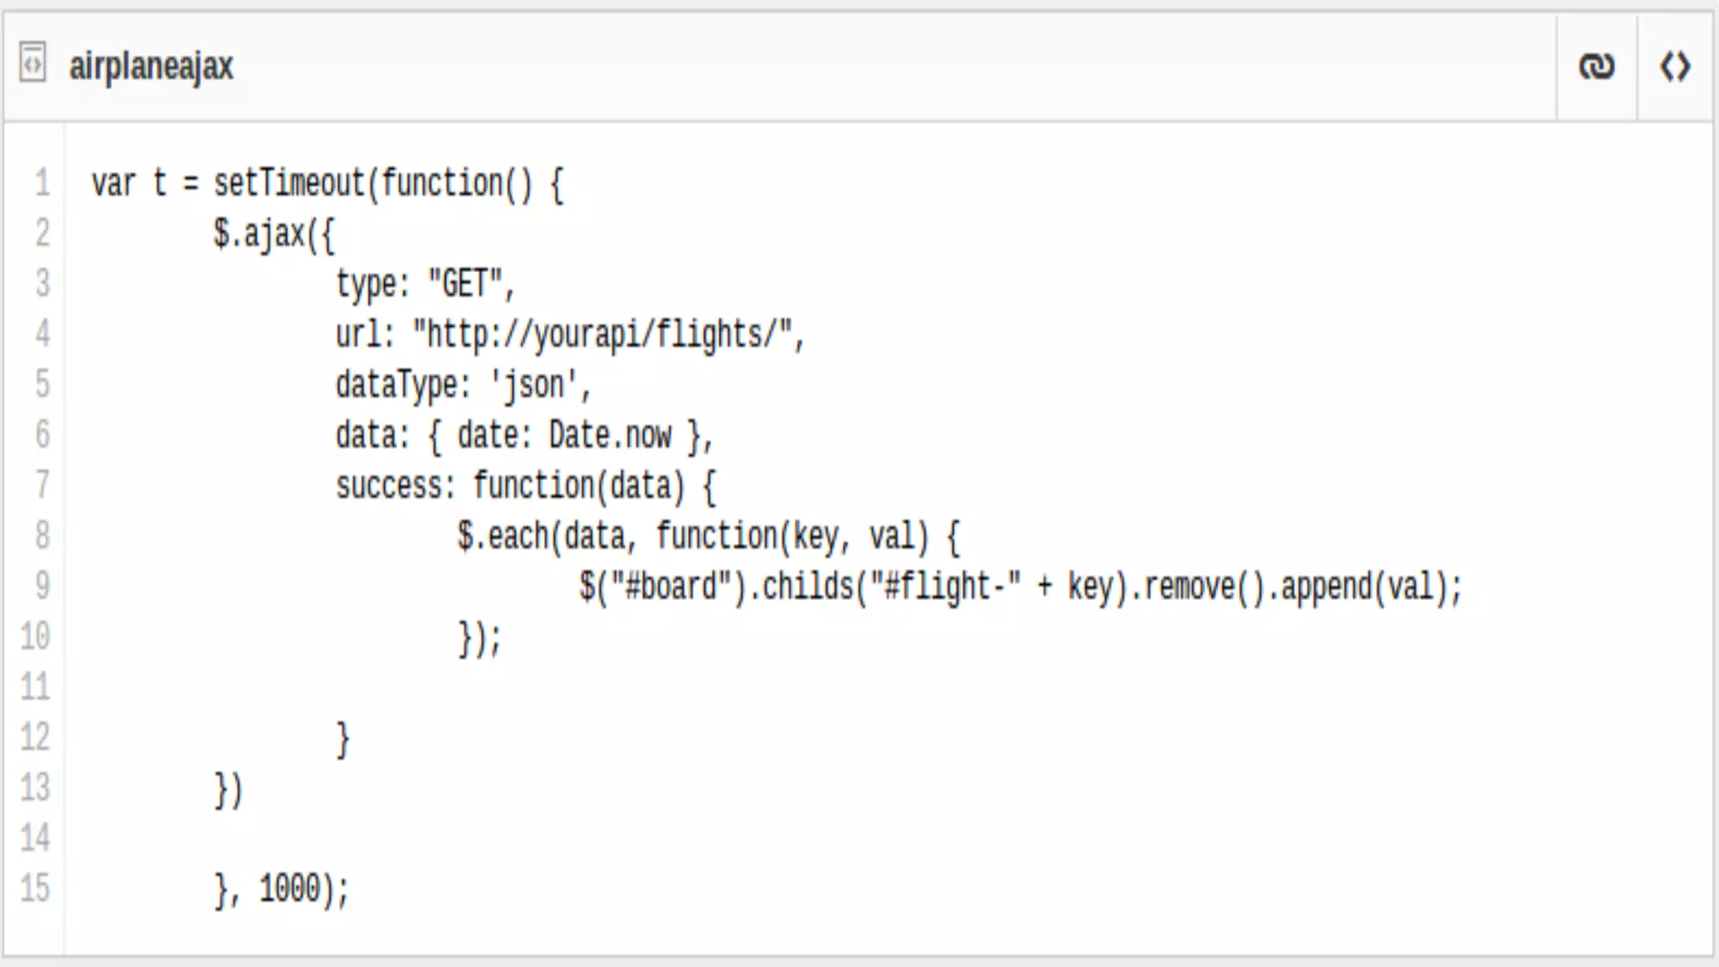Click the success function(data) text
This screenshot has height=967, width=1719.
tap(525, 486)
